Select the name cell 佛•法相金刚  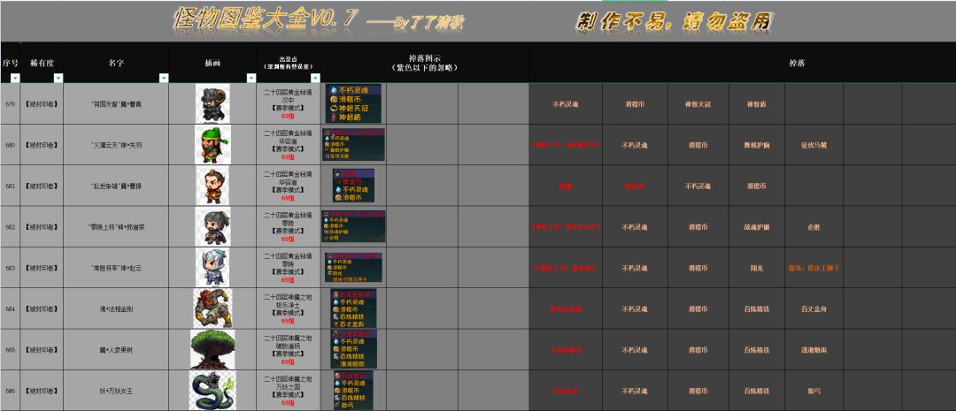116,308
